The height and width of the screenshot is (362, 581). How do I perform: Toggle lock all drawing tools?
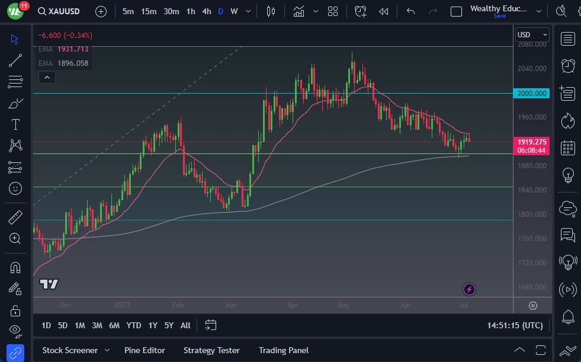15,310
